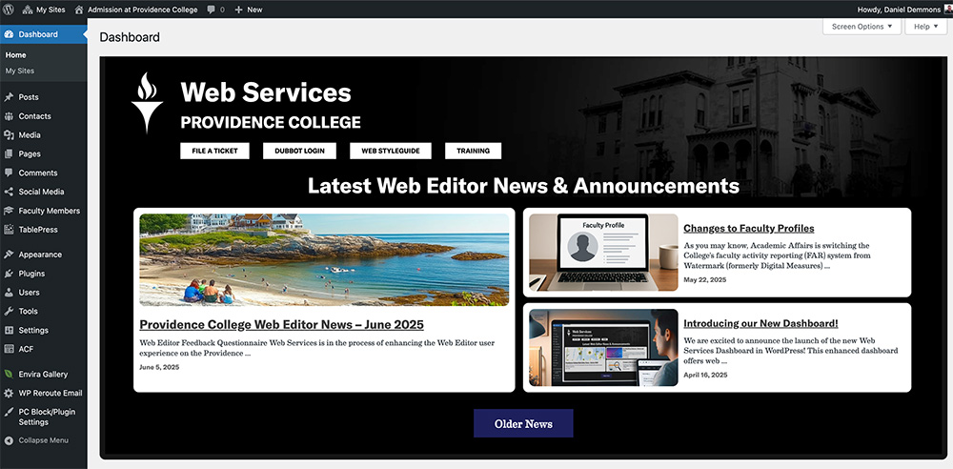Click the Envira Gallery leaf icon
This screenshot has width=953, height=469.
coord(9,375)
